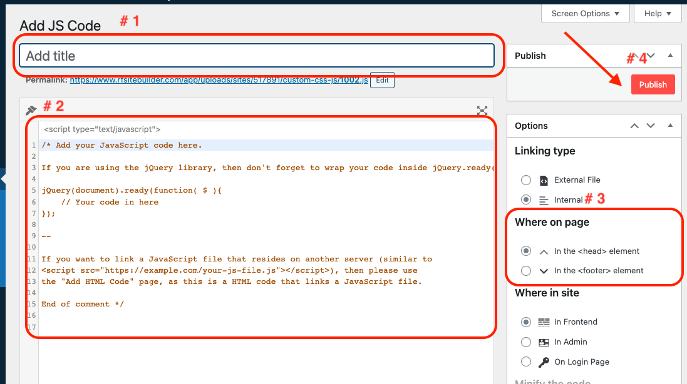Click the External File code icon
This screenshot has height=384, width=687.
point(544,180)
